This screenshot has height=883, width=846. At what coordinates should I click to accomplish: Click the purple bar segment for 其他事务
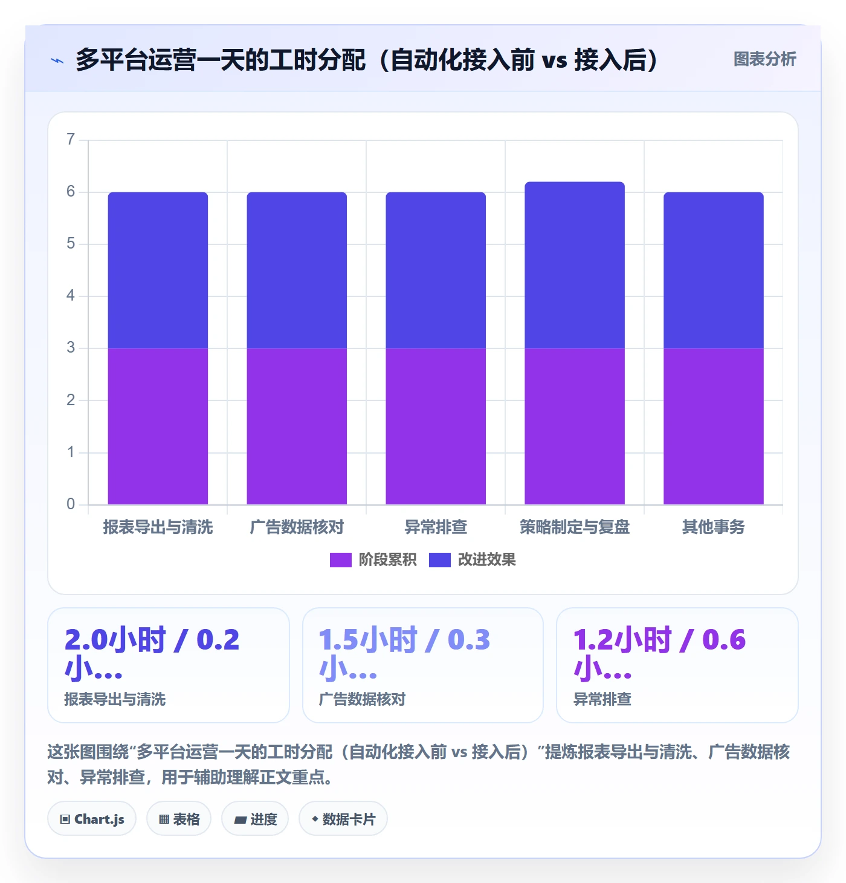(x=714, y=426)
